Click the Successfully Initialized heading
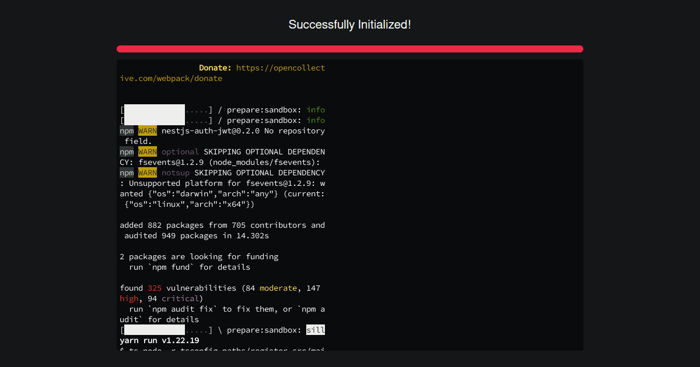The image size is (700, 367). coord(350,24)
